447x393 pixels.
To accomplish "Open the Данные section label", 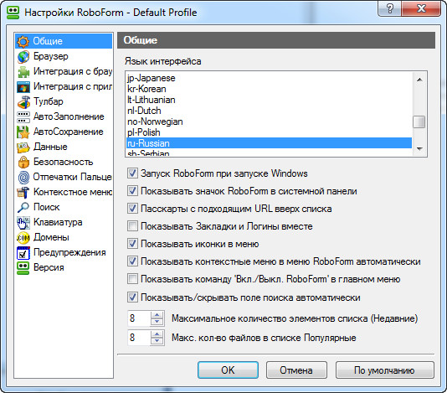I will point(50,147).
